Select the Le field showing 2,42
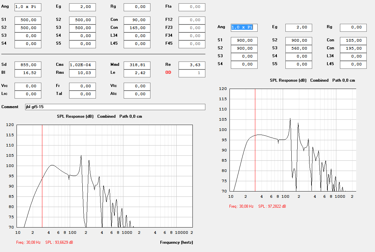Viewport: 375px width, 252px height. coord(137,73)
